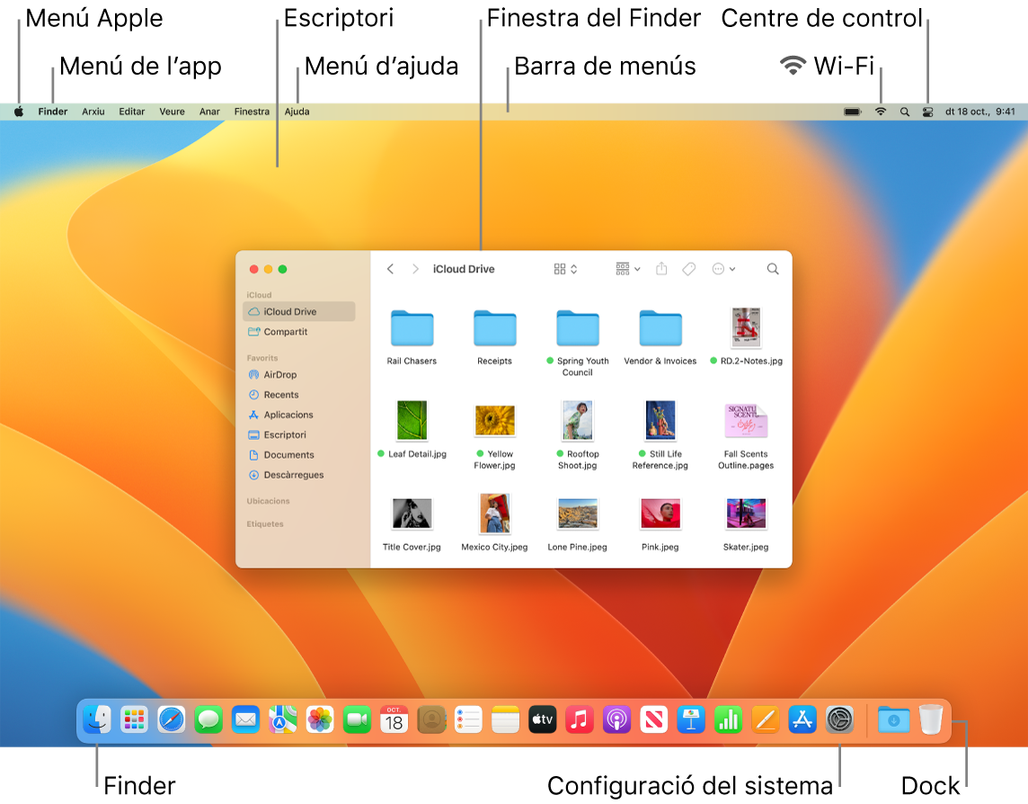Click the Tags button in Finder toolbar

point(688,269)
